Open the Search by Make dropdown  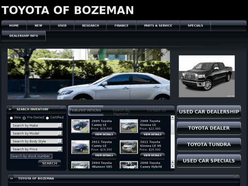coord(37,125)
